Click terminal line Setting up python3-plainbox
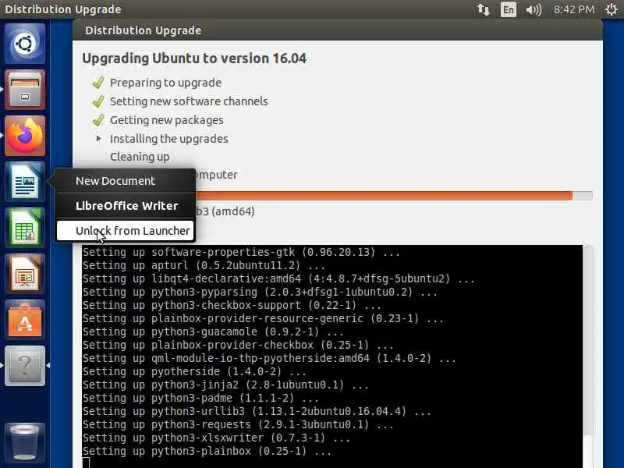The image size is (624, 468). [x=207, y=451]
